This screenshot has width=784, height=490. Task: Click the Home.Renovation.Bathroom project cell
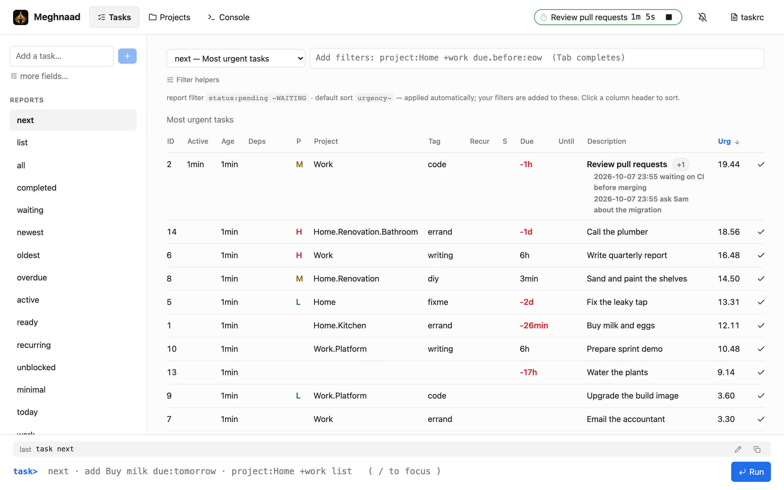click(x=365, y=232)
